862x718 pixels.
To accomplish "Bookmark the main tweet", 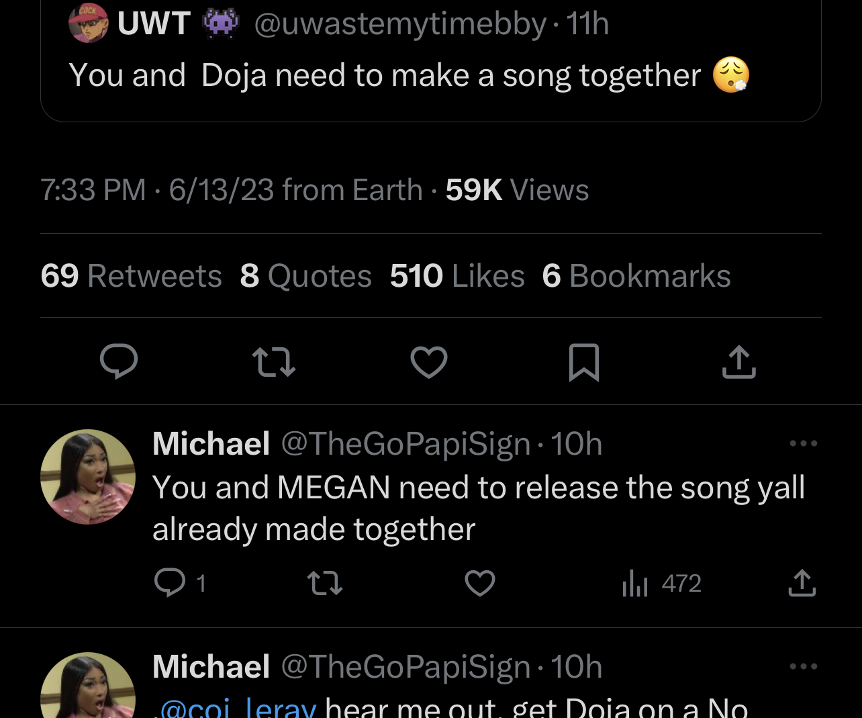I will tap(583, 362).
